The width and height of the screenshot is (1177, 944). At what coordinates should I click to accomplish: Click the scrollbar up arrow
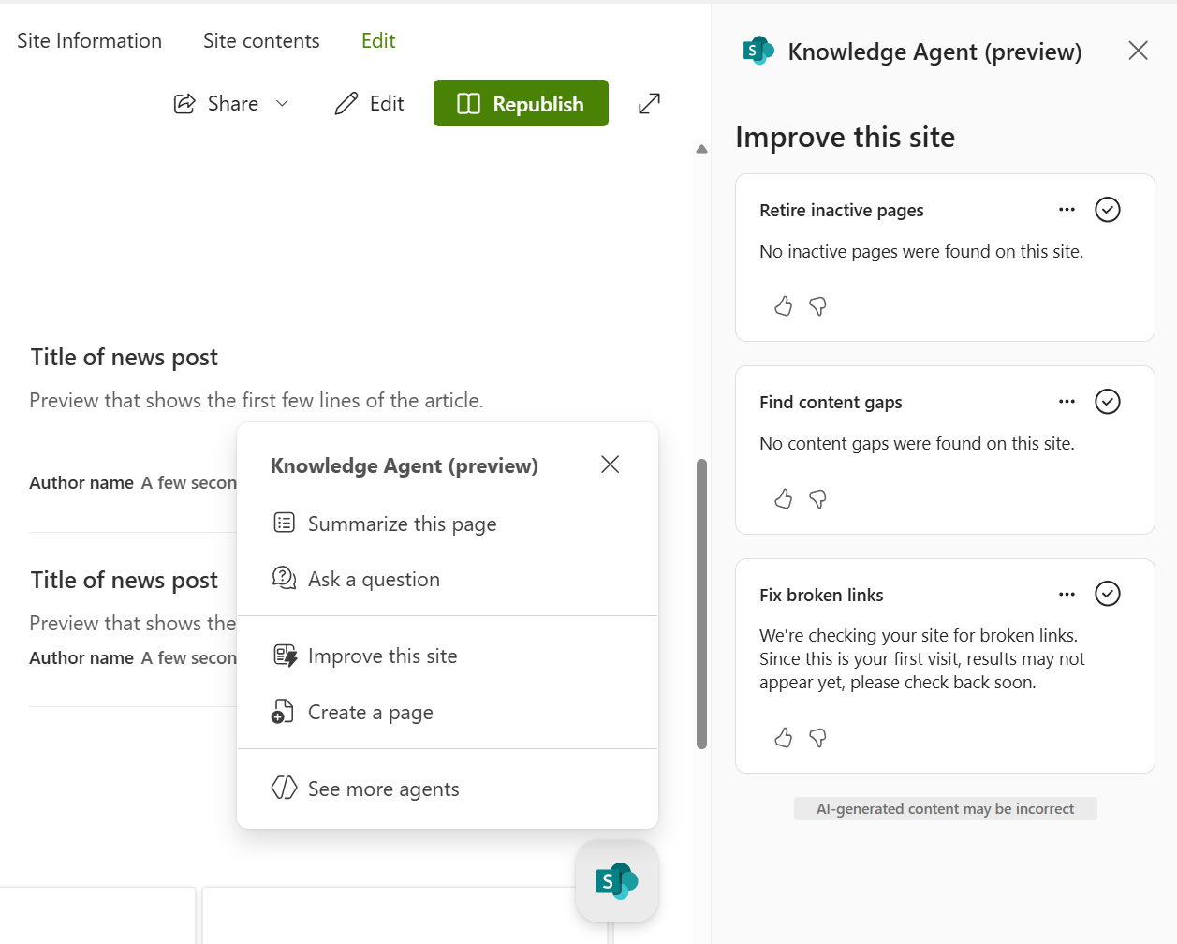coord(701,148)
